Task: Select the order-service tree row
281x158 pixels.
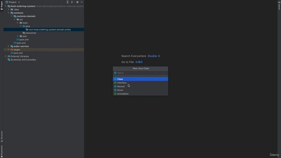Action: click(x=44, y=46)
